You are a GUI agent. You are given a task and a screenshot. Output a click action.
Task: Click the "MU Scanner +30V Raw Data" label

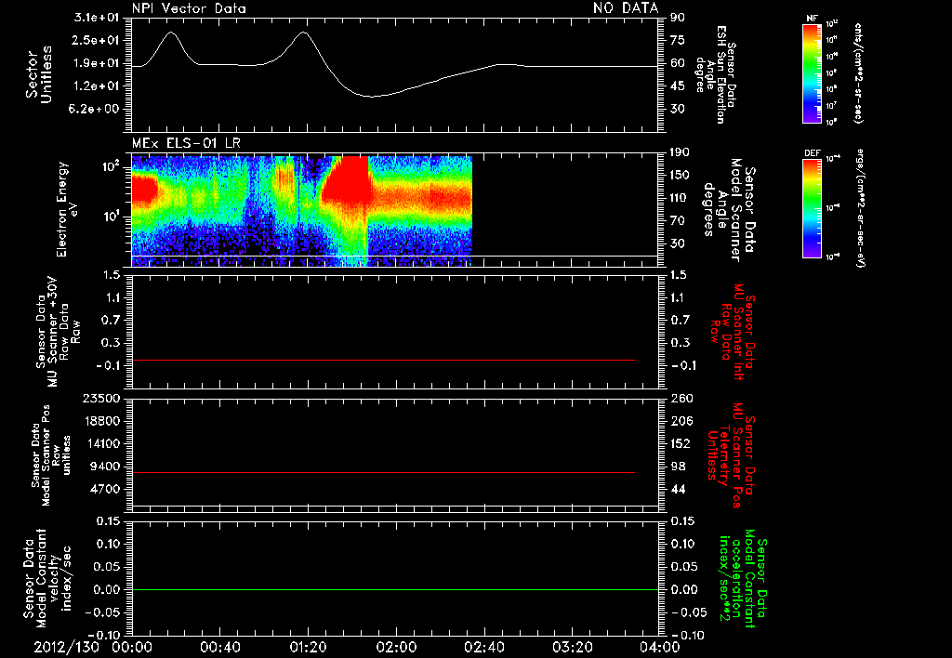(x=57, y=332)
